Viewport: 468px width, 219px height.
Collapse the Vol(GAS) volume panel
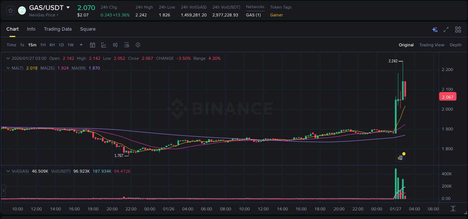(x=8, y=171)
